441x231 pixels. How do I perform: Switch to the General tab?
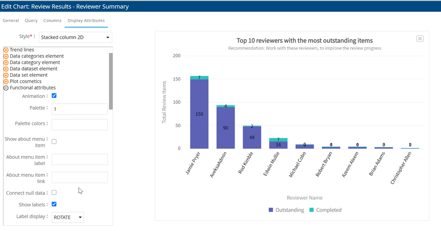(11, 20)
